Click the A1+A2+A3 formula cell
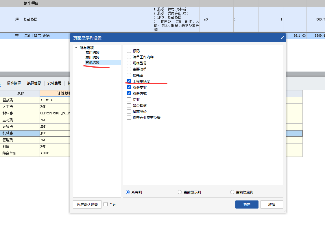This screenshot has width=325, height=225. 55,100
